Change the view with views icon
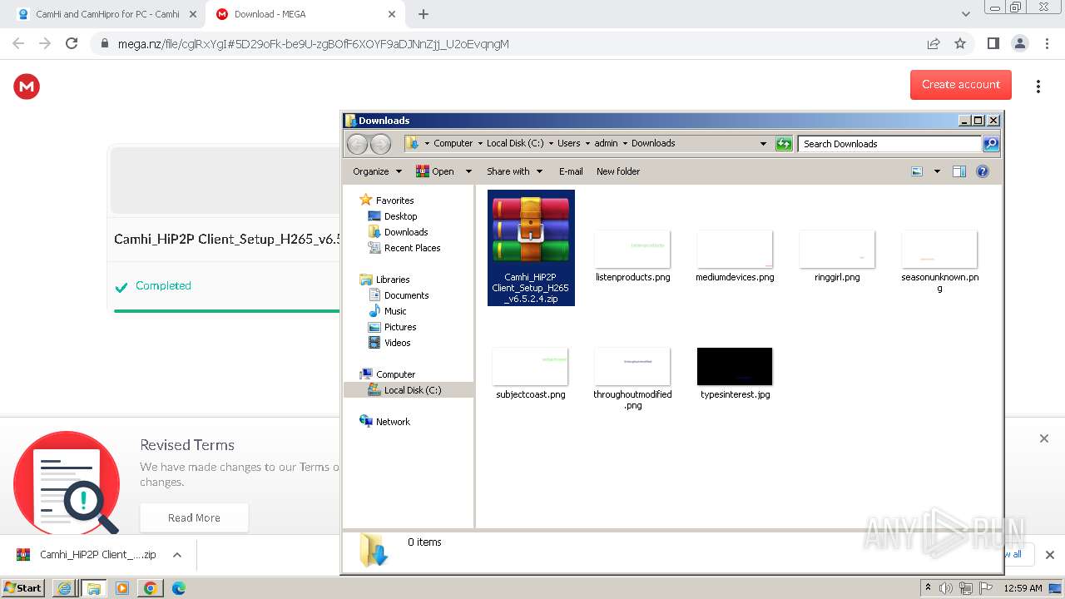Screen dimensions: 1065x599 [x=917, y=171]
